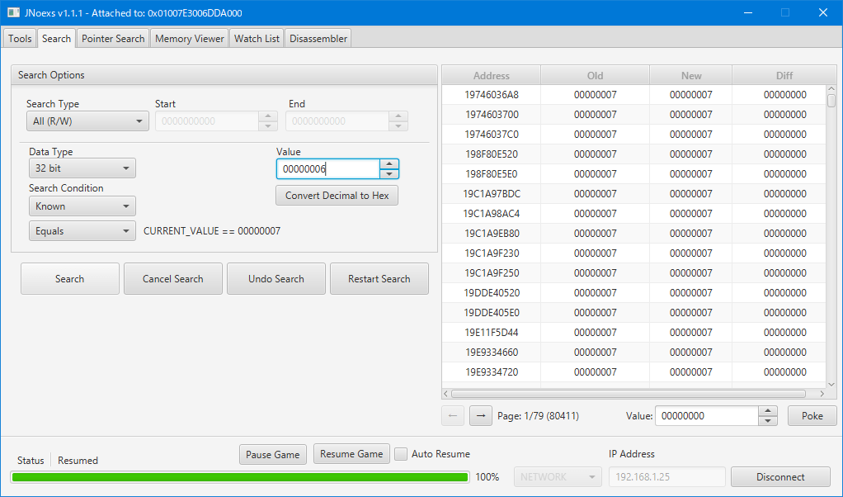Image resolution: width=843 pixels, height=497 pixels.
Task: Select address 19C1A9EB80 in results
Action: point(492,234)
